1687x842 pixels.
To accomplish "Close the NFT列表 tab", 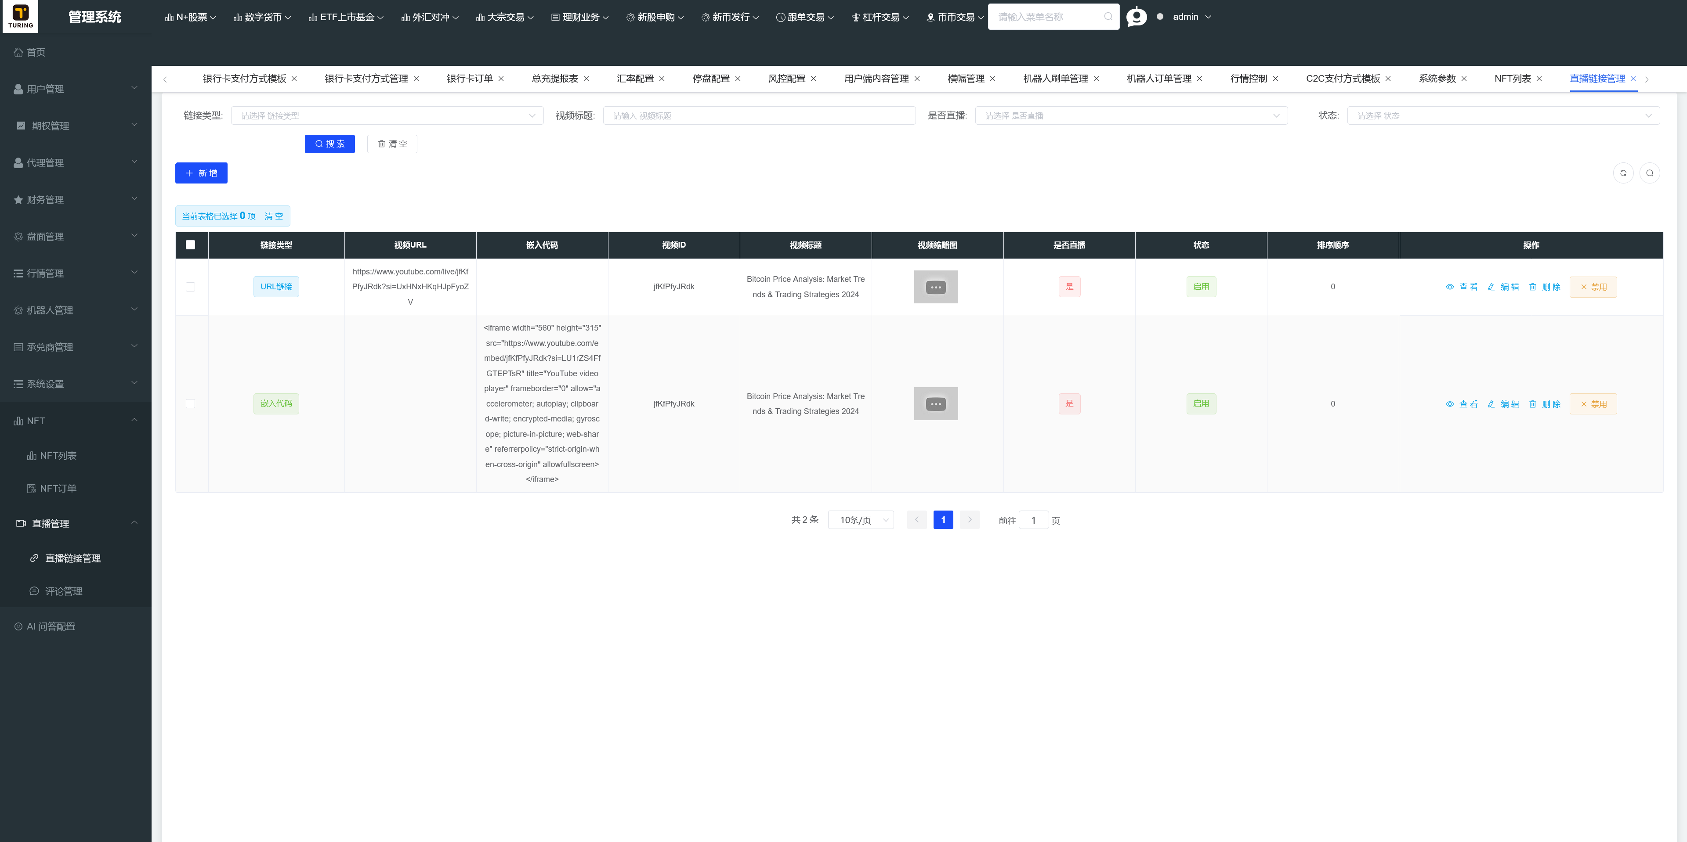I will [1539, 79].
